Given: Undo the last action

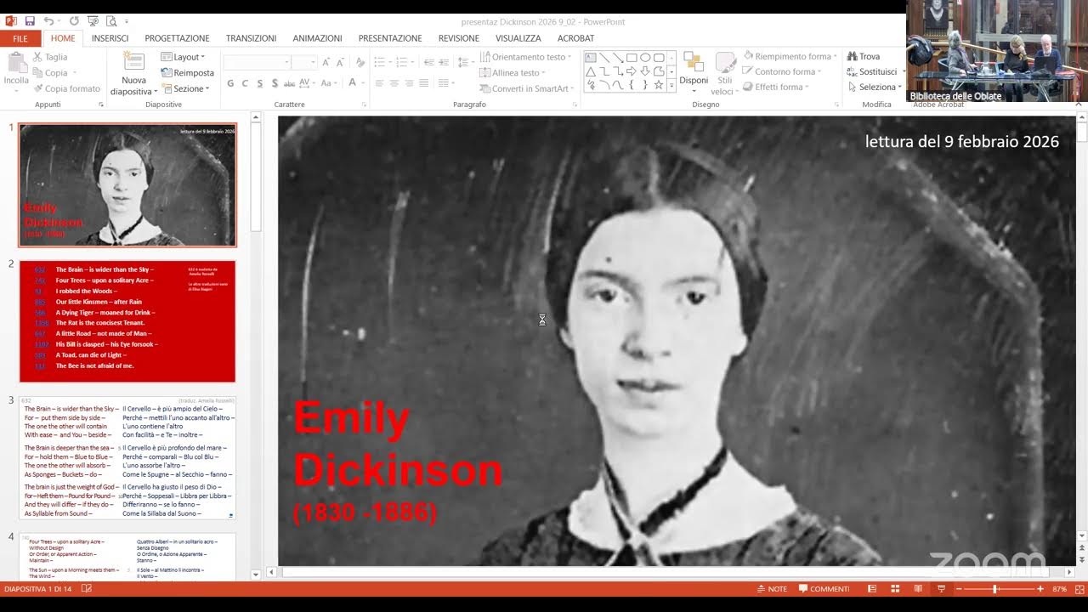Looking at the screenshot, I should click(x=48, y=21).
